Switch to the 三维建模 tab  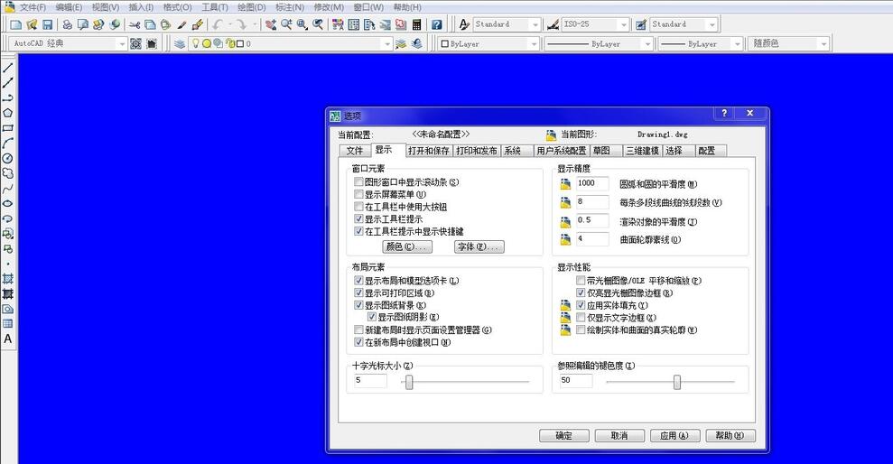coord(643,151)
